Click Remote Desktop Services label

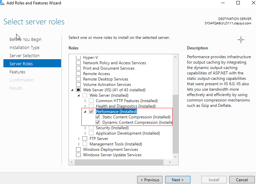coord(106,79)
